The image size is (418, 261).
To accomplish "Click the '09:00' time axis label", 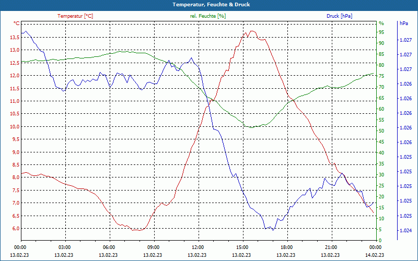I will point(153,247).
